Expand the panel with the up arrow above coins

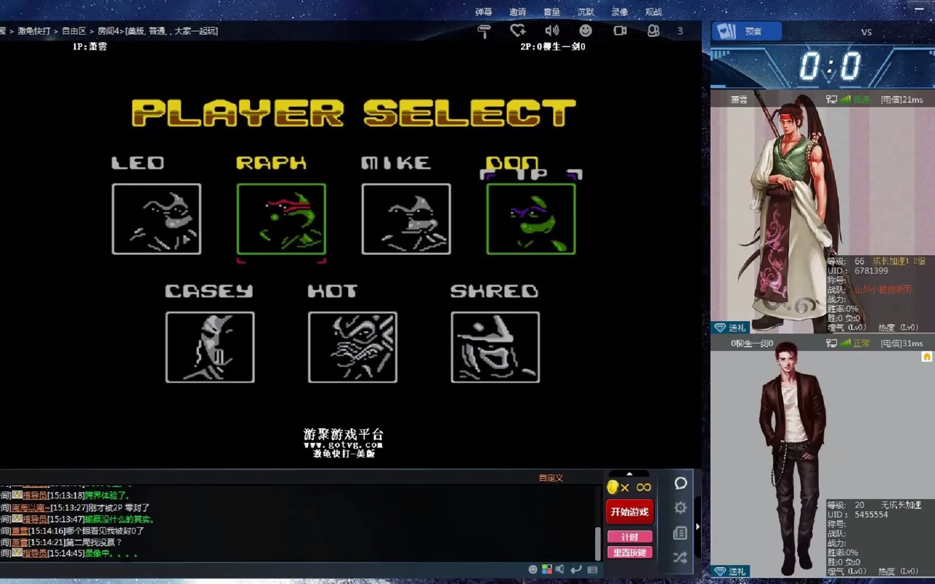[629, 474]
